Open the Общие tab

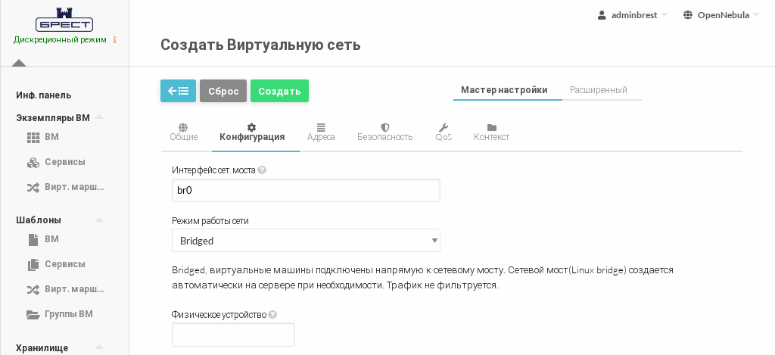point(184,132)
